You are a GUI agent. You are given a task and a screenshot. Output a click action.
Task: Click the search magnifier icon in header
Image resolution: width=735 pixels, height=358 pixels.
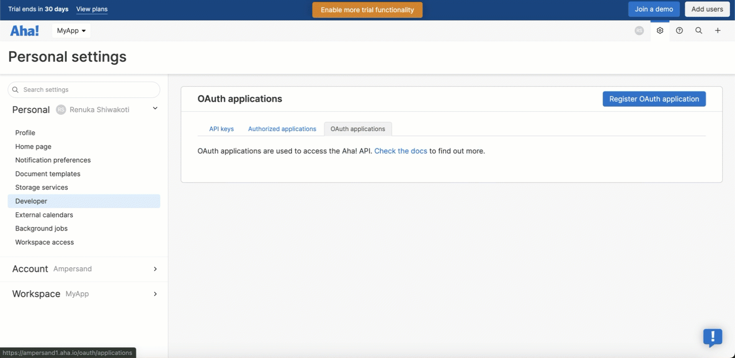tap(699, 31)
